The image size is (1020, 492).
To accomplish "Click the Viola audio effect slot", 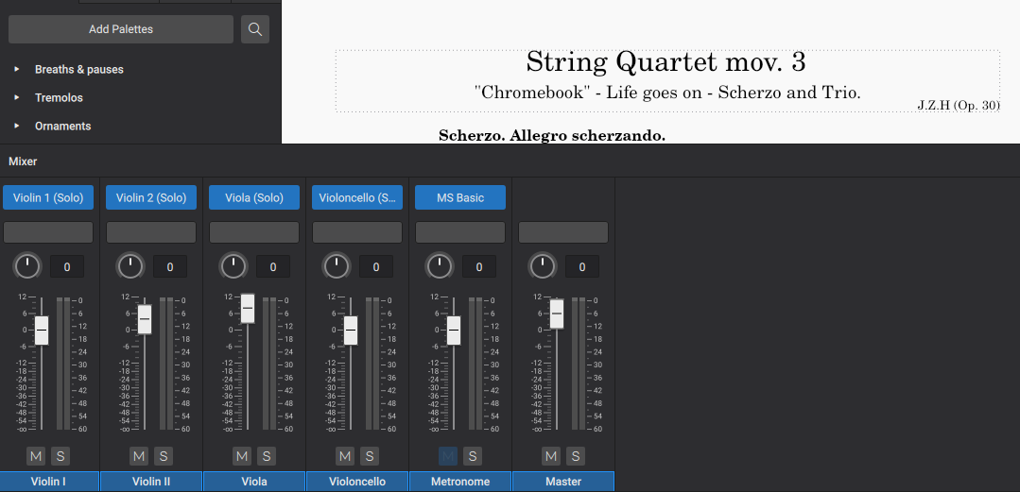I will pos(254,232).
